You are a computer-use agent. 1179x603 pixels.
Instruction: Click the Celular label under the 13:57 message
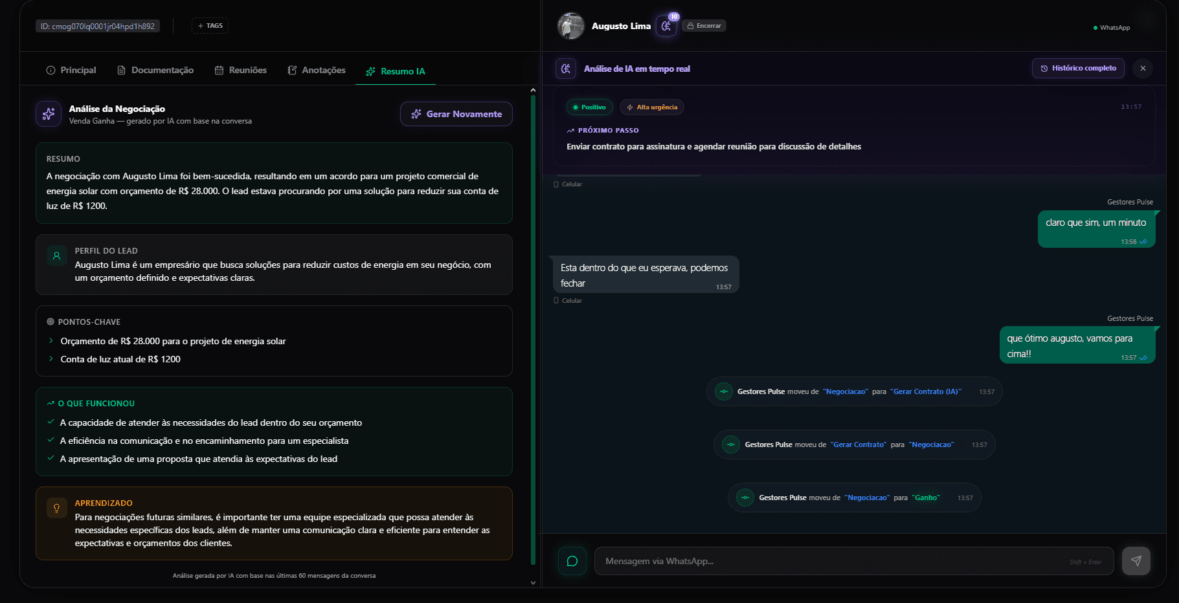(568, 300)
